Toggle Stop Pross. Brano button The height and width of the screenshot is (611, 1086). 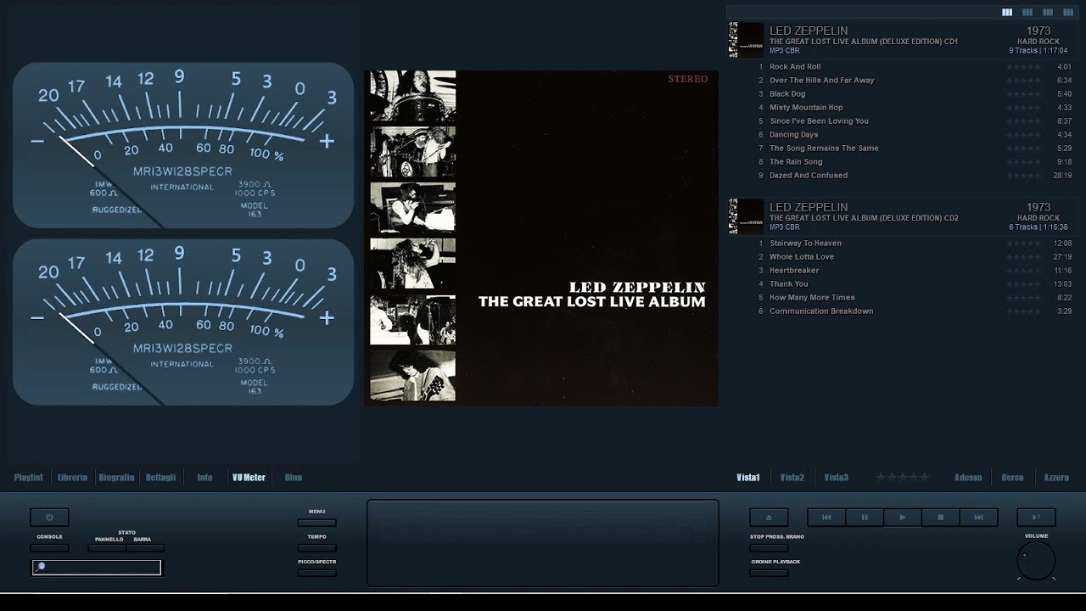tap(769, 547)
